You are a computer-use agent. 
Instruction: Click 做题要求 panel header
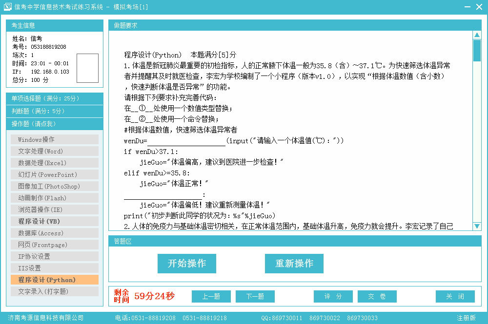(295, 25)
